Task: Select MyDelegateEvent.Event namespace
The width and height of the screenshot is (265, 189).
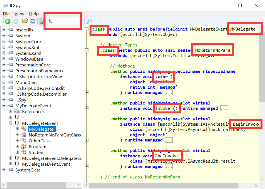Action: coord(46,164)
